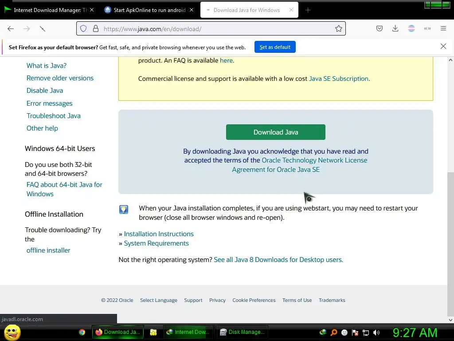
Task: Click the volume speaker tray icon
Action: (x=376, y=333)
